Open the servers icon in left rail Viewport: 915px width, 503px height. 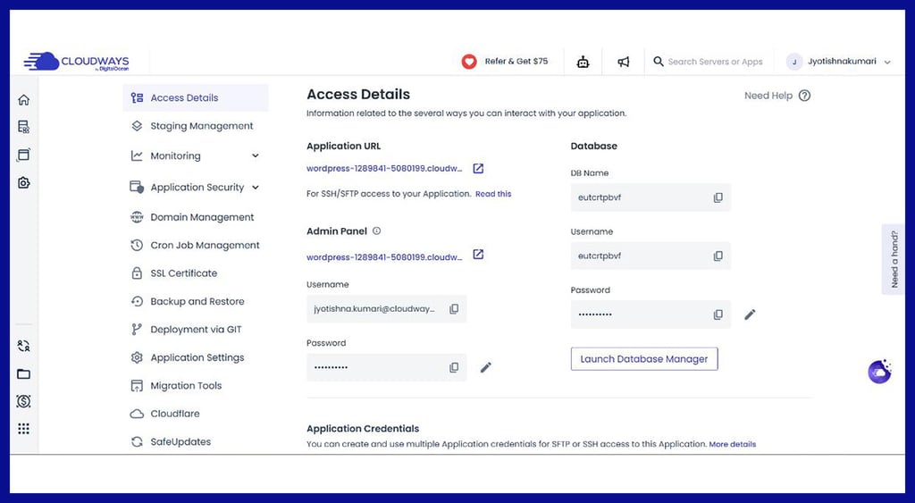[23, 127]
